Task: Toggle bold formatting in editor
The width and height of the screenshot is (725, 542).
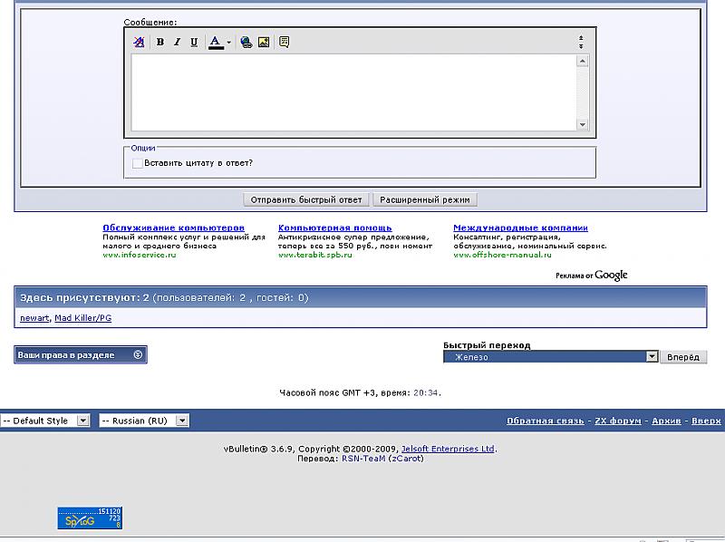Action: (x=160, y=42)
